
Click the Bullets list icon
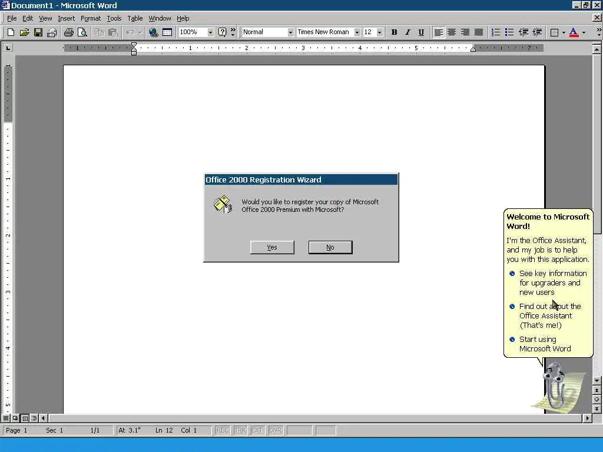point(509,32)
